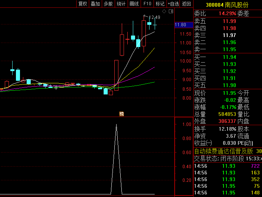Image resolution: width=262 pixels, height=197 pixels.
Task: Activate the 画线 drawing tool
Action: tap(134, 4)
